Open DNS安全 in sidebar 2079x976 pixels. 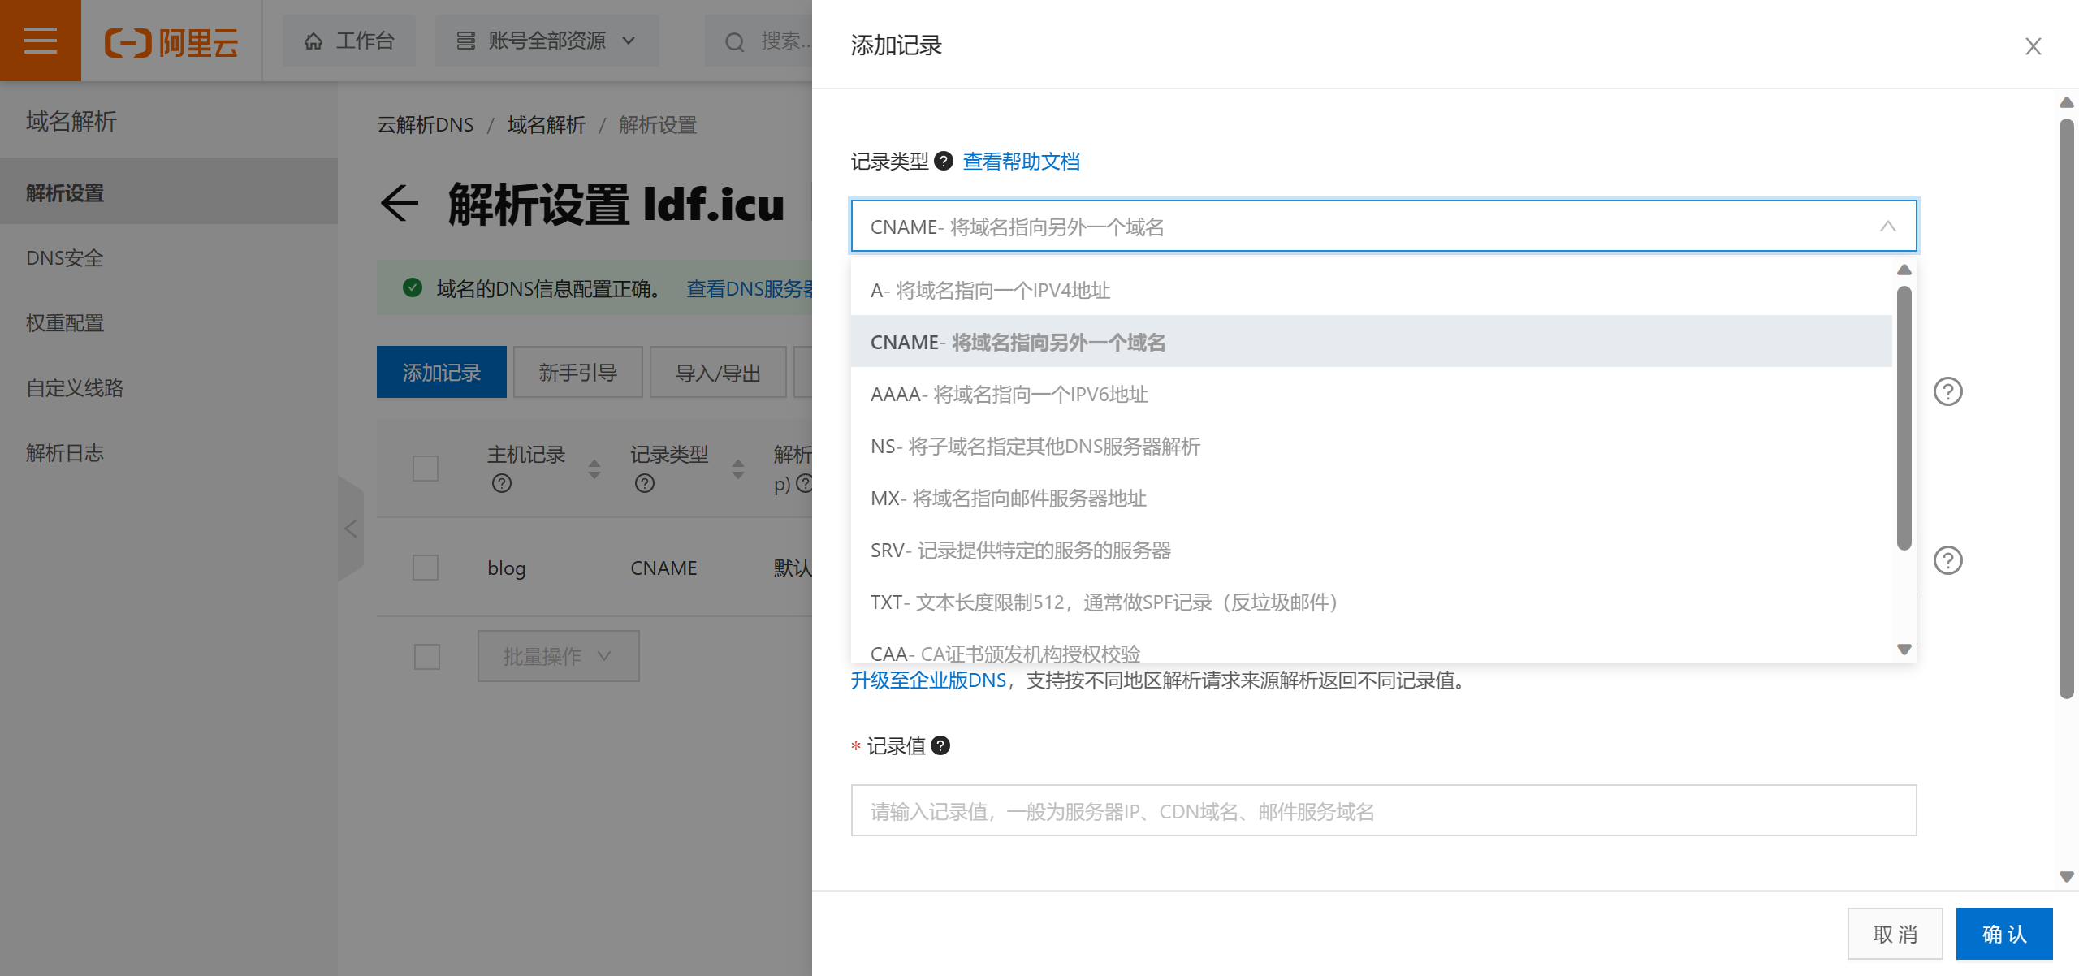click(169, 257)
